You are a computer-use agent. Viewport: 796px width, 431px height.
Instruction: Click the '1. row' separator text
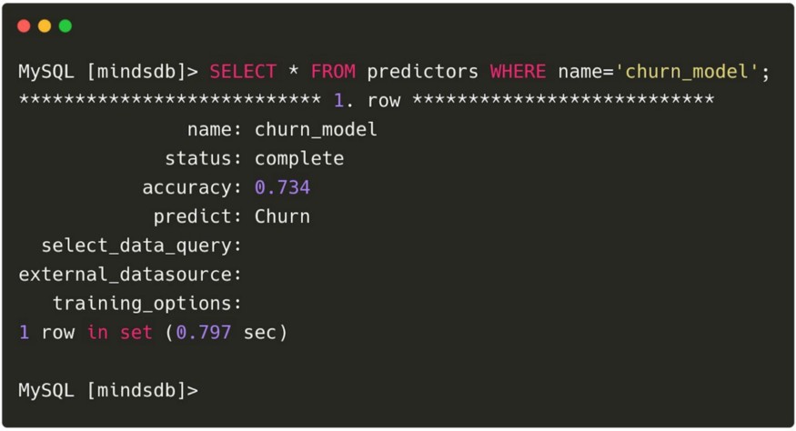(367, 101)
